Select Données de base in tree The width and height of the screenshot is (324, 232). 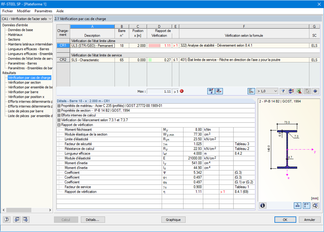coord(21,30)
